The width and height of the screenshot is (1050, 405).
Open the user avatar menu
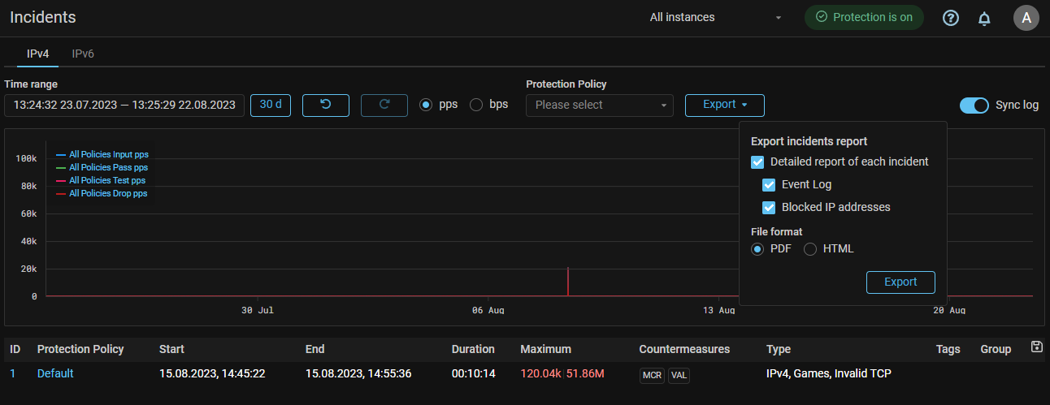(x=1026, y=18)
